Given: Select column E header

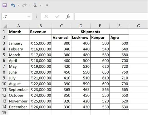Looking at the screenshot, I should tap(100, 26).
